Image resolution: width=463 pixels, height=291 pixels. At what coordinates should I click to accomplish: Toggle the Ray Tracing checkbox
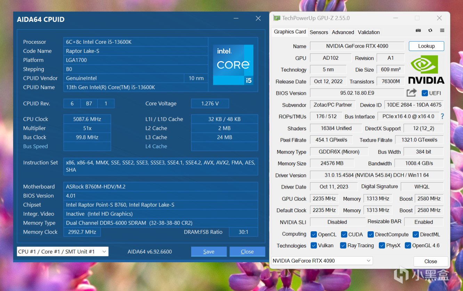coord(343,246)
